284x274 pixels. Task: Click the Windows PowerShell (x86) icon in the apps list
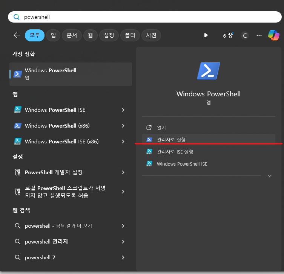click(x=18, y=126)
